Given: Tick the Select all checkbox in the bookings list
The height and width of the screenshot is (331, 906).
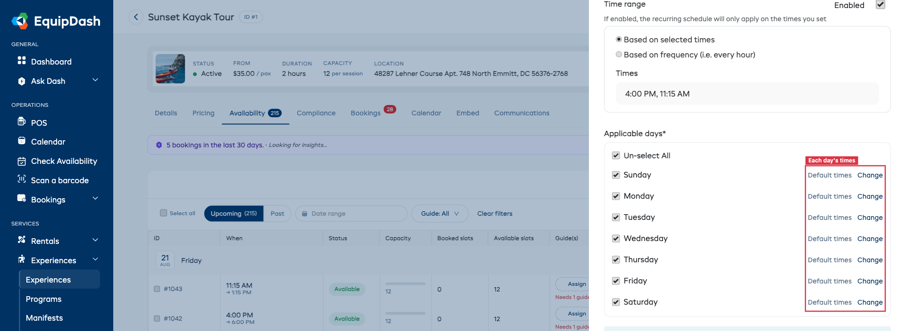Looking at the screenshot, I should 163,213.
